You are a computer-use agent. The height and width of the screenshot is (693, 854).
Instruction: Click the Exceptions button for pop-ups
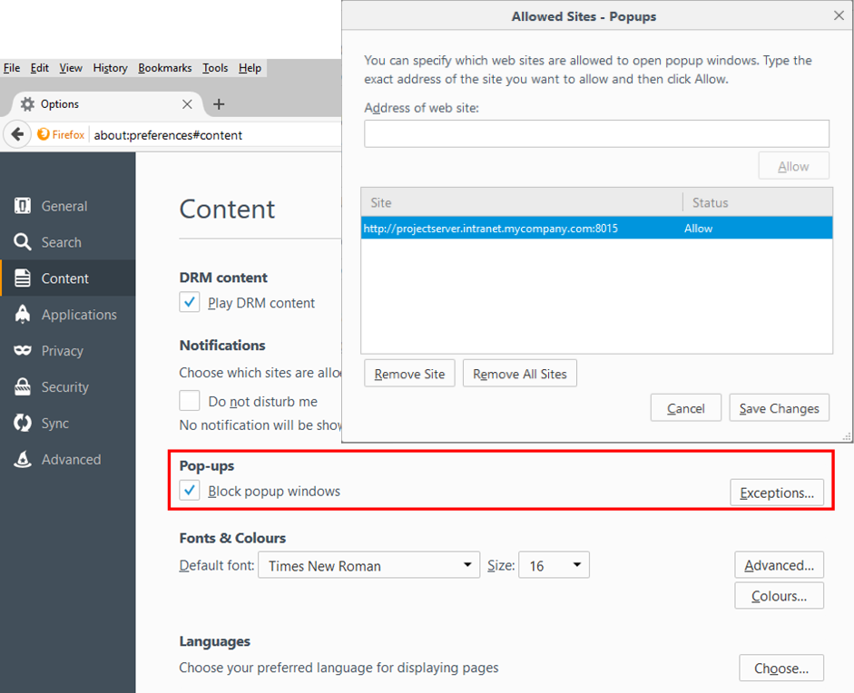coord(777,493)
